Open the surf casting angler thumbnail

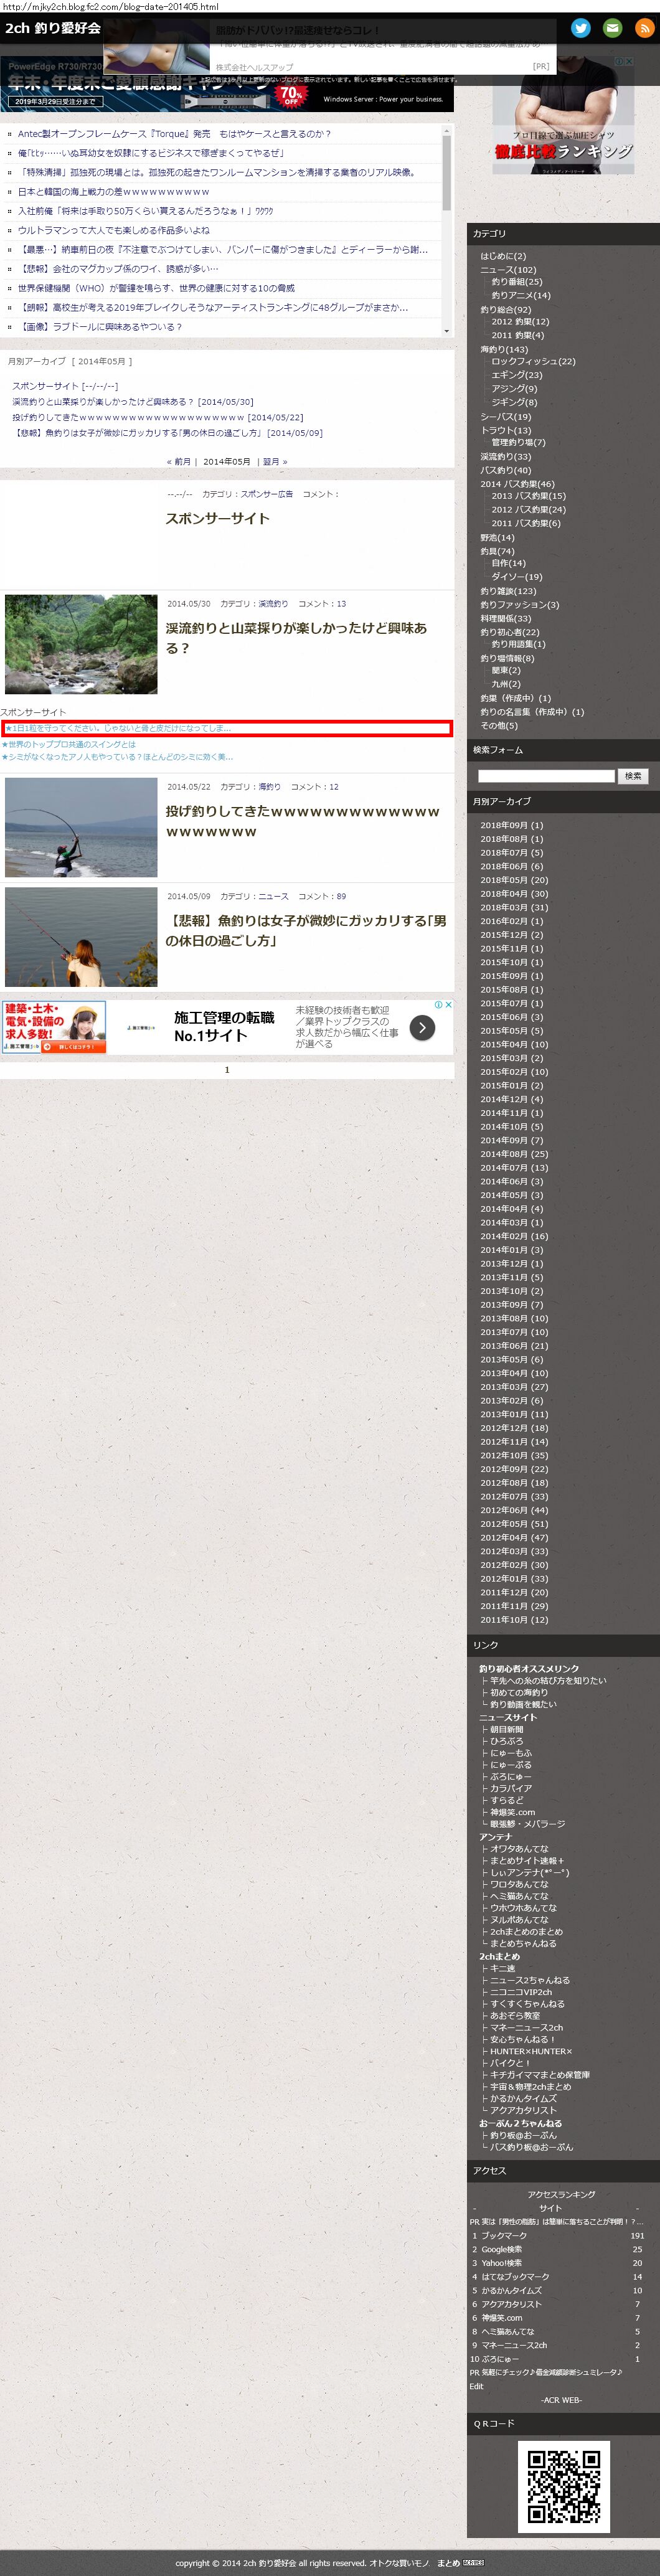(81, 827)
